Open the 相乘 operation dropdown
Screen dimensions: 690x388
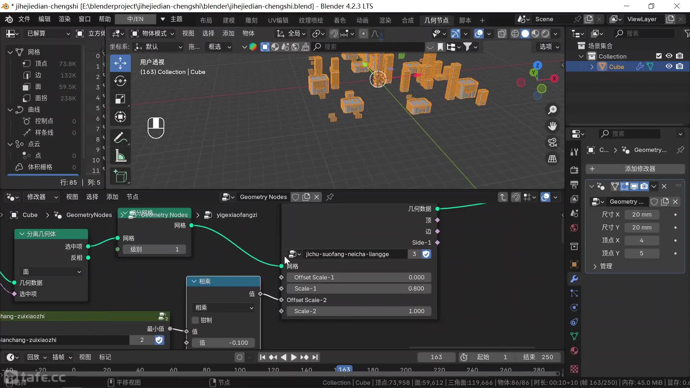[x=224, y=308]
